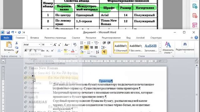Copy selection using the copy icon

tap(17, 48)
